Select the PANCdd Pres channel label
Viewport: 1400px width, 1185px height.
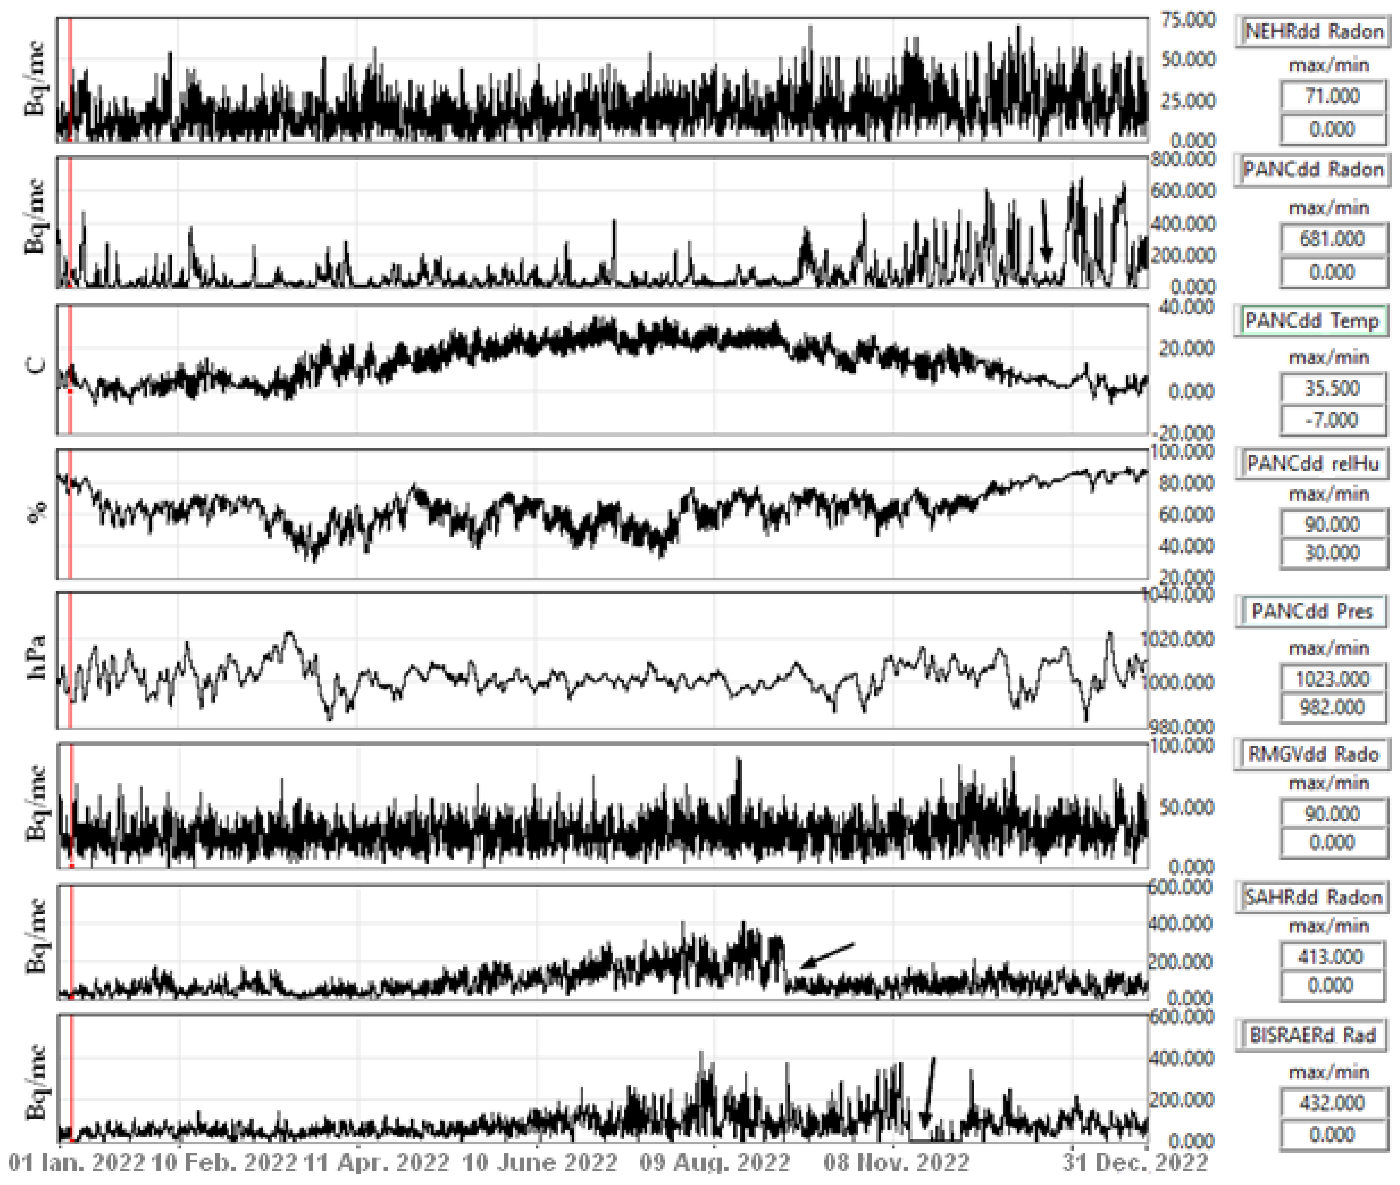coord(1311,611)
